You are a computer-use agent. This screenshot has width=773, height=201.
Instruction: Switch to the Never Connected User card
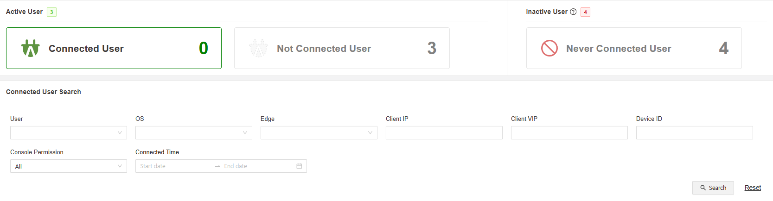[x=634, y=48]
